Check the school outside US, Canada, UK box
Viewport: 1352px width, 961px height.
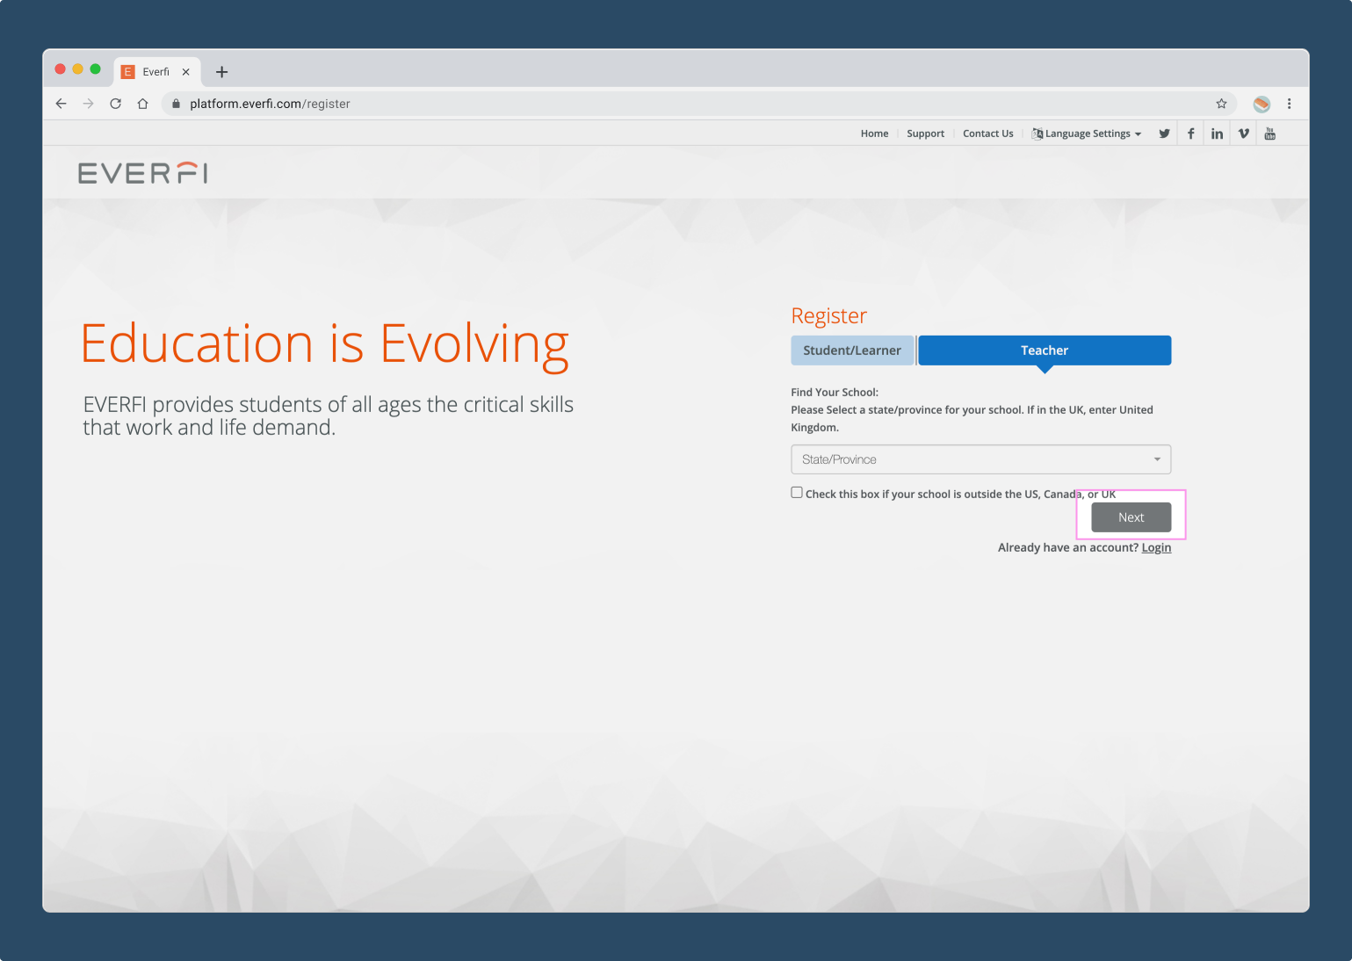[797, 493]
